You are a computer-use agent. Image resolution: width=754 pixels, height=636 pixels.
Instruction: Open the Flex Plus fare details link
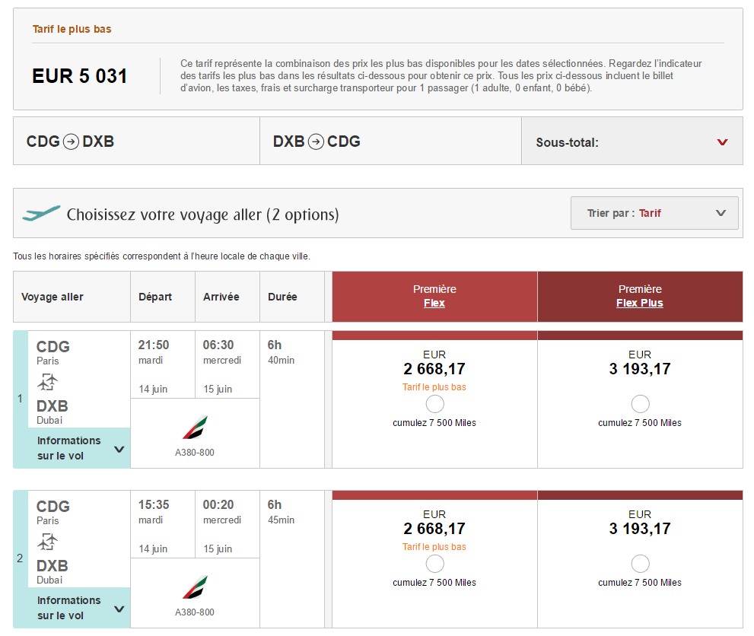pos(640,303)
